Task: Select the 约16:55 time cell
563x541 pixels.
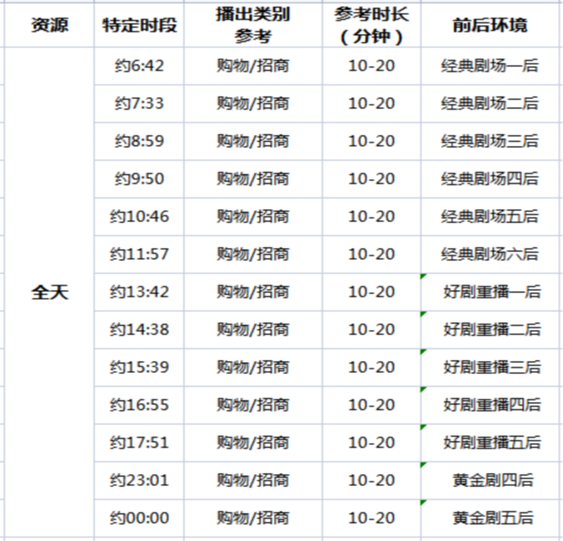Action: click(x=139, y=405)
